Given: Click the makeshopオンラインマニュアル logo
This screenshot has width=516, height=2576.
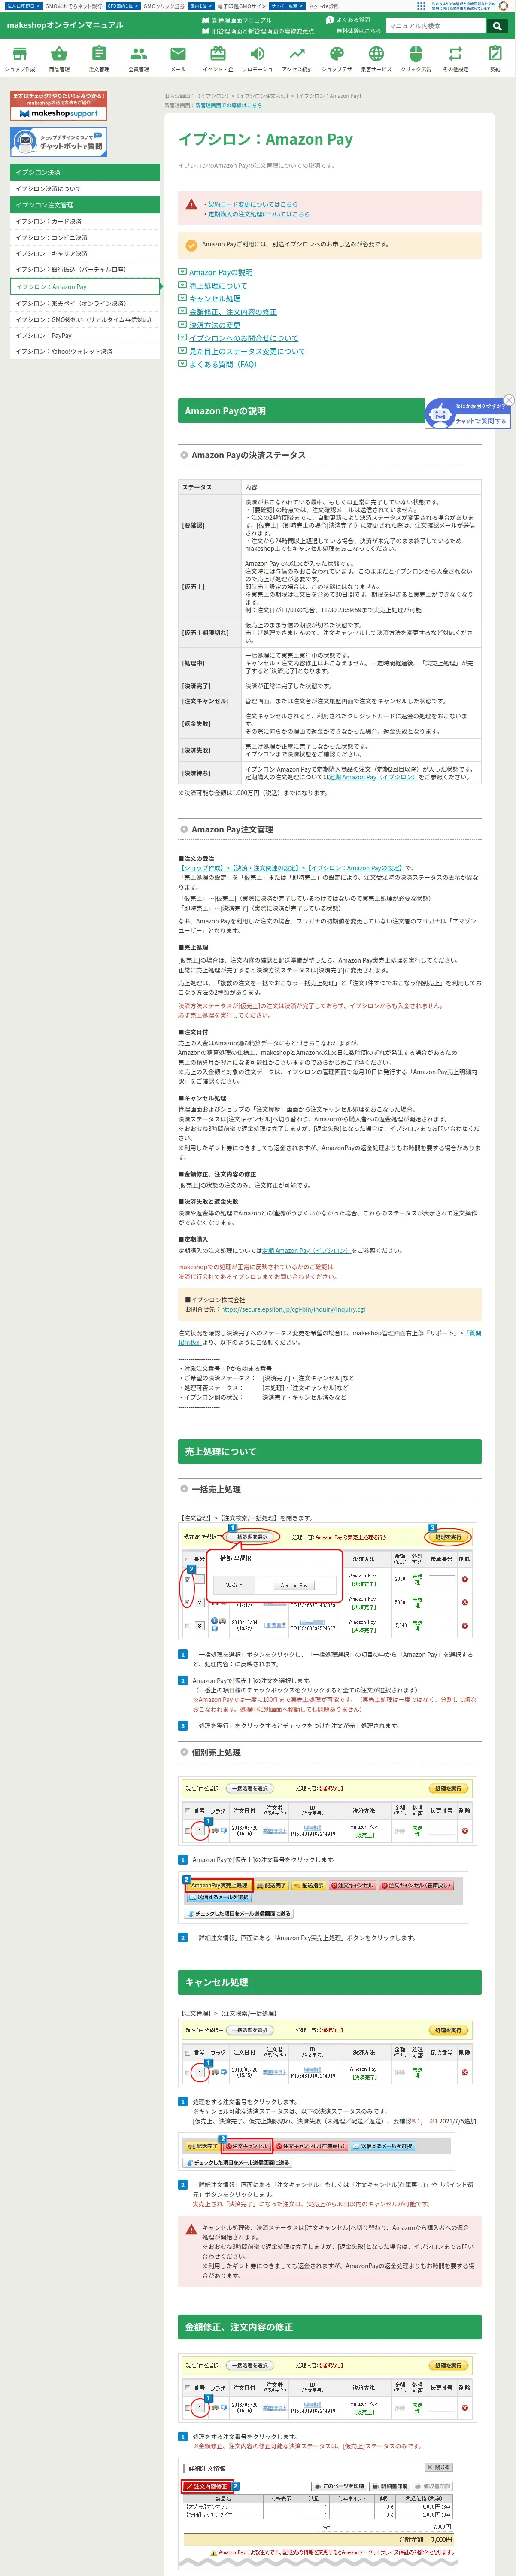Looking at the screenshot, I should coord(65,25).
